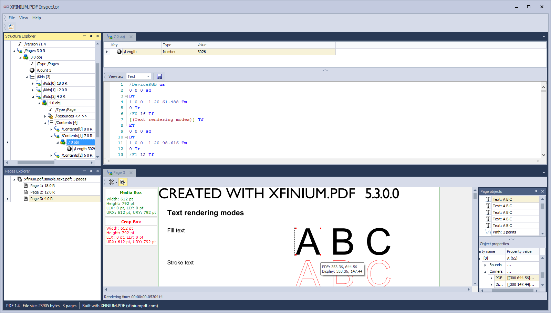Open the File menu

point(12,18)
